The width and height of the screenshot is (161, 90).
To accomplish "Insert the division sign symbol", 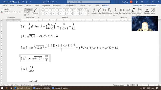I will coord(64,10).
